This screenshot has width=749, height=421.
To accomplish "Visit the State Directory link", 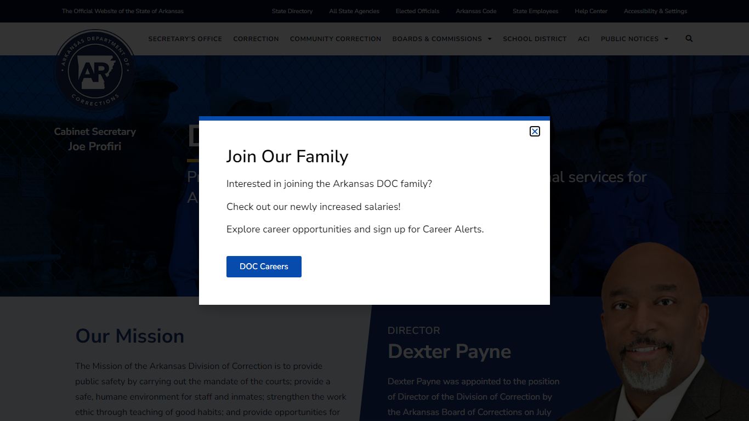I will pyautogui.click(x=292, y=11).
